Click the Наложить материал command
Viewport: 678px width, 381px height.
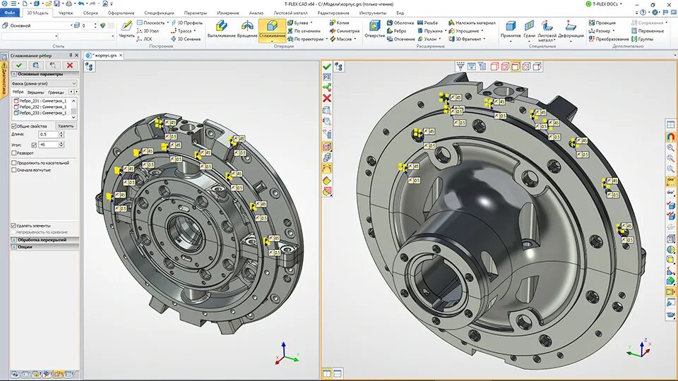point(472,23)
